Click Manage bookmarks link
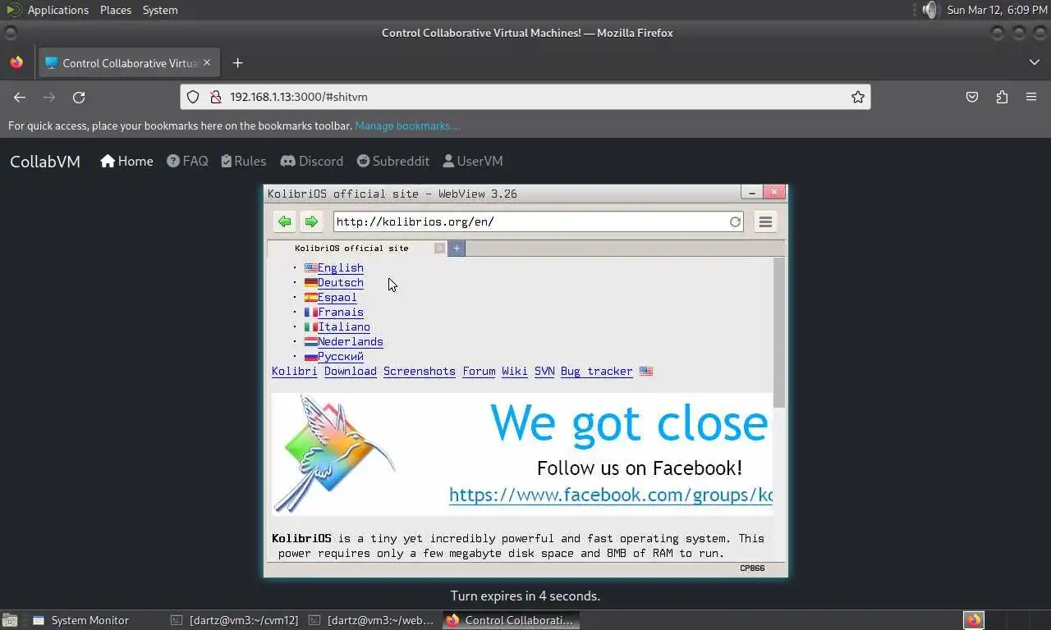1051x630 pixels. (407, 126)
